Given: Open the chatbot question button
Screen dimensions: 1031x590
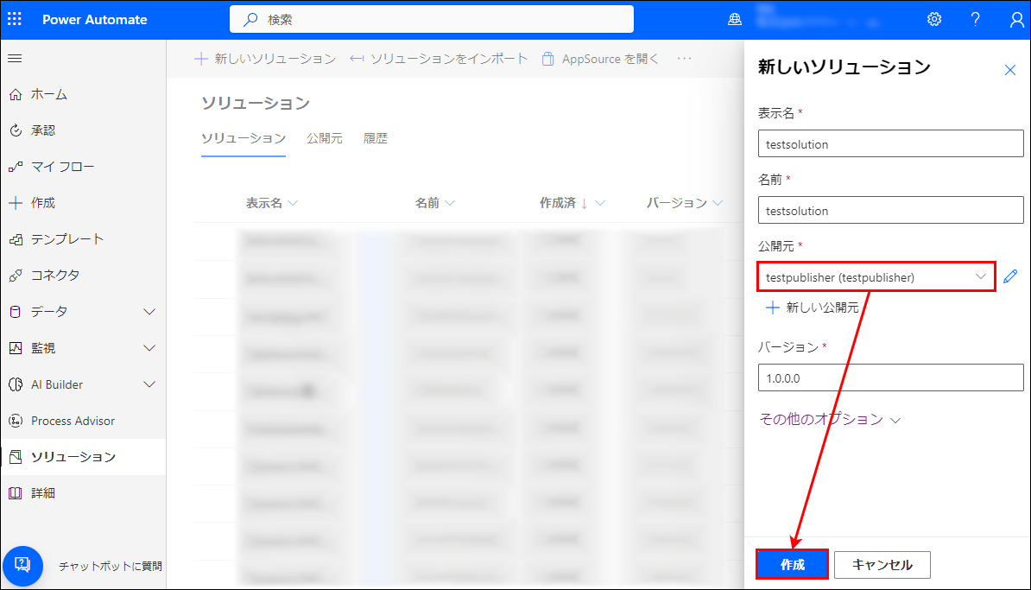Looking at the screenshot, I should tap(22, 566).
